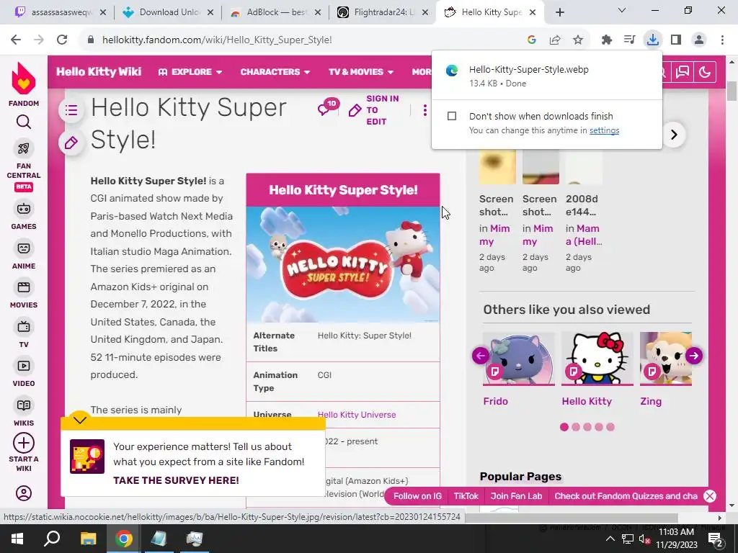Viewport: 738px width, 553px height.
Task: Click the TikTok button
Action: coord(466,496)
